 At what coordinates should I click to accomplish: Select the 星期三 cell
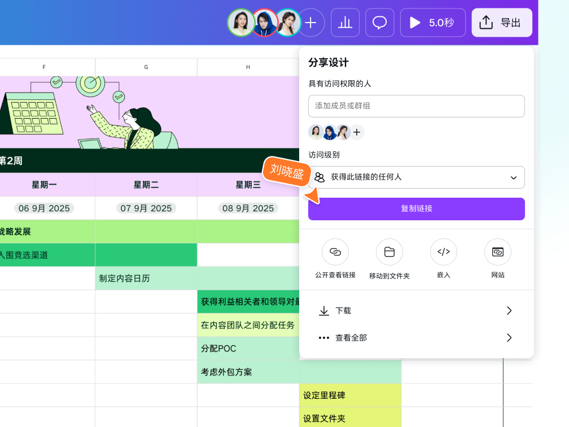pos(248,185)
